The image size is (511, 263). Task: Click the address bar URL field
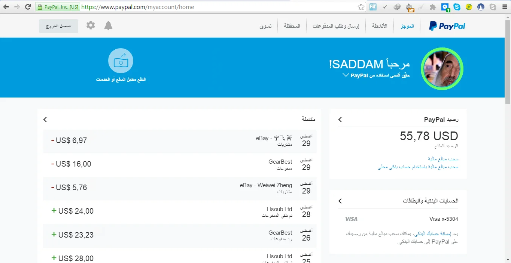click(x=217, y=7)
